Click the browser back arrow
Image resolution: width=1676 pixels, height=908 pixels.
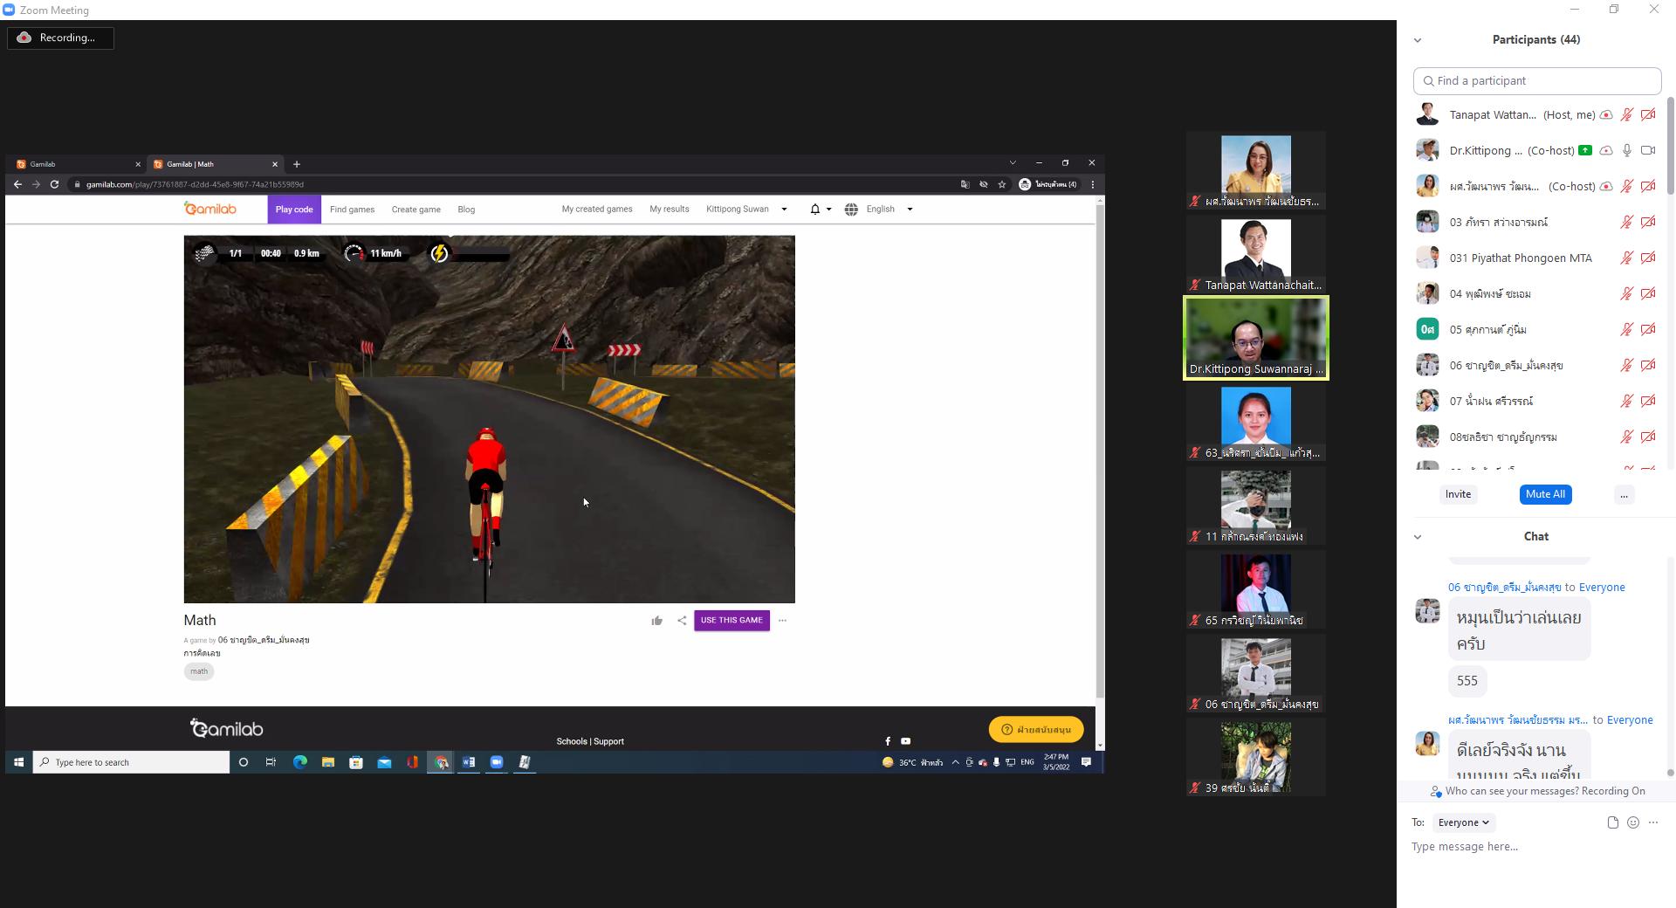17,184
